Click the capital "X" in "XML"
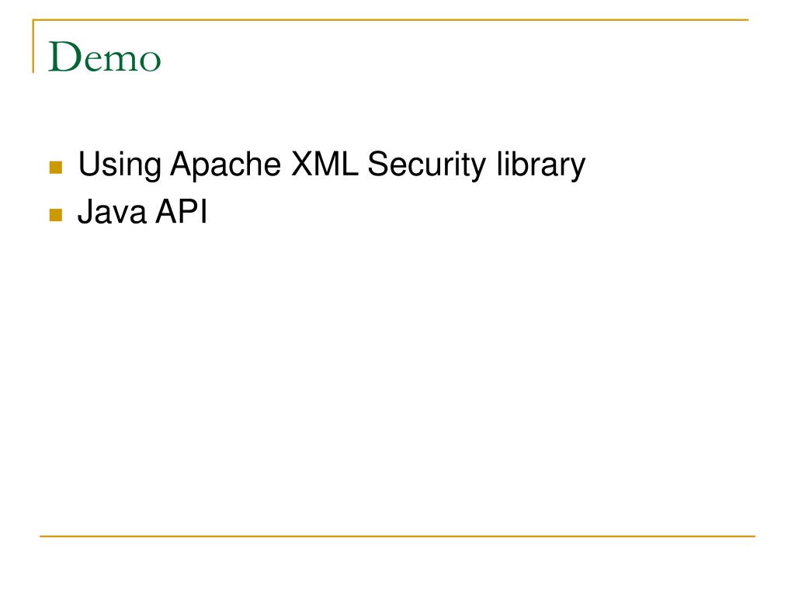795x596 pixels. 303,163
